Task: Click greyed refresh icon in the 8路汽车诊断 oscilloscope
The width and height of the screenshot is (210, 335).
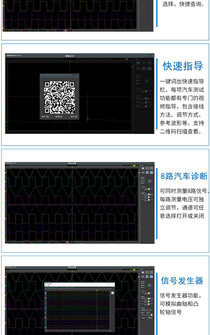Action: click(x=151, y=168)
